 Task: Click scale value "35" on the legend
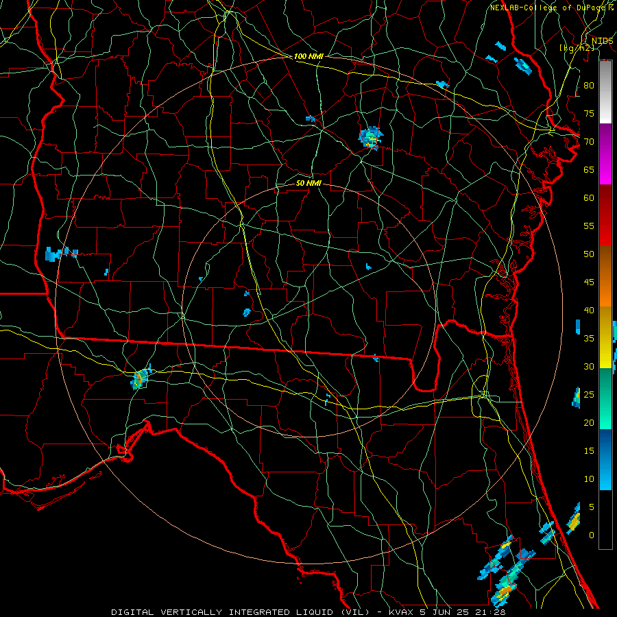(589, 339)
